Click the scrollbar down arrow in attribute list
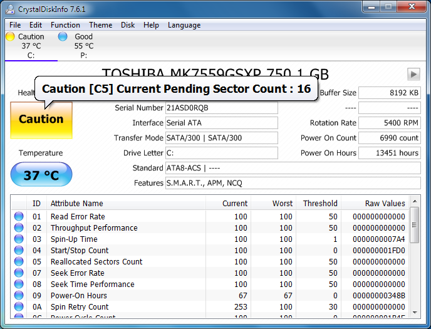The width and height of the screenshot is (431, 329). pos(415,313)
